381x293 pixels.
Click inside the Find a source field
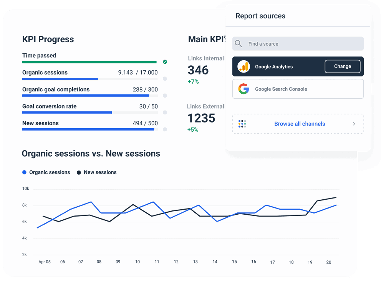(298, 43)
